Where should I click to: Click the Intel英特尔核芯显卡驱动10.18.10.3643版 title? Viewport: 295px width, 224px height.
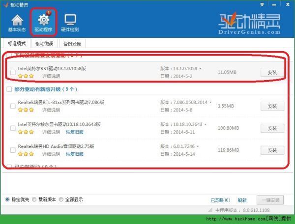tap(59, 124)
